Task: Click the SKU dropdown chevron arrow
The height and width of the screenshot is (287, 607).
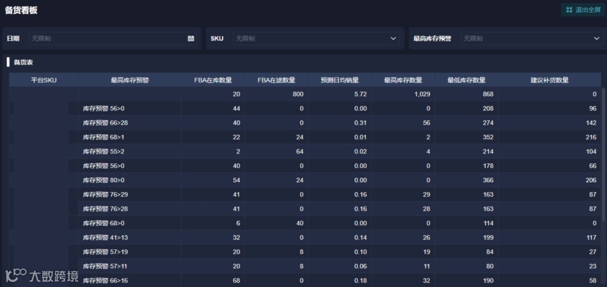Action: pos(393,38)
